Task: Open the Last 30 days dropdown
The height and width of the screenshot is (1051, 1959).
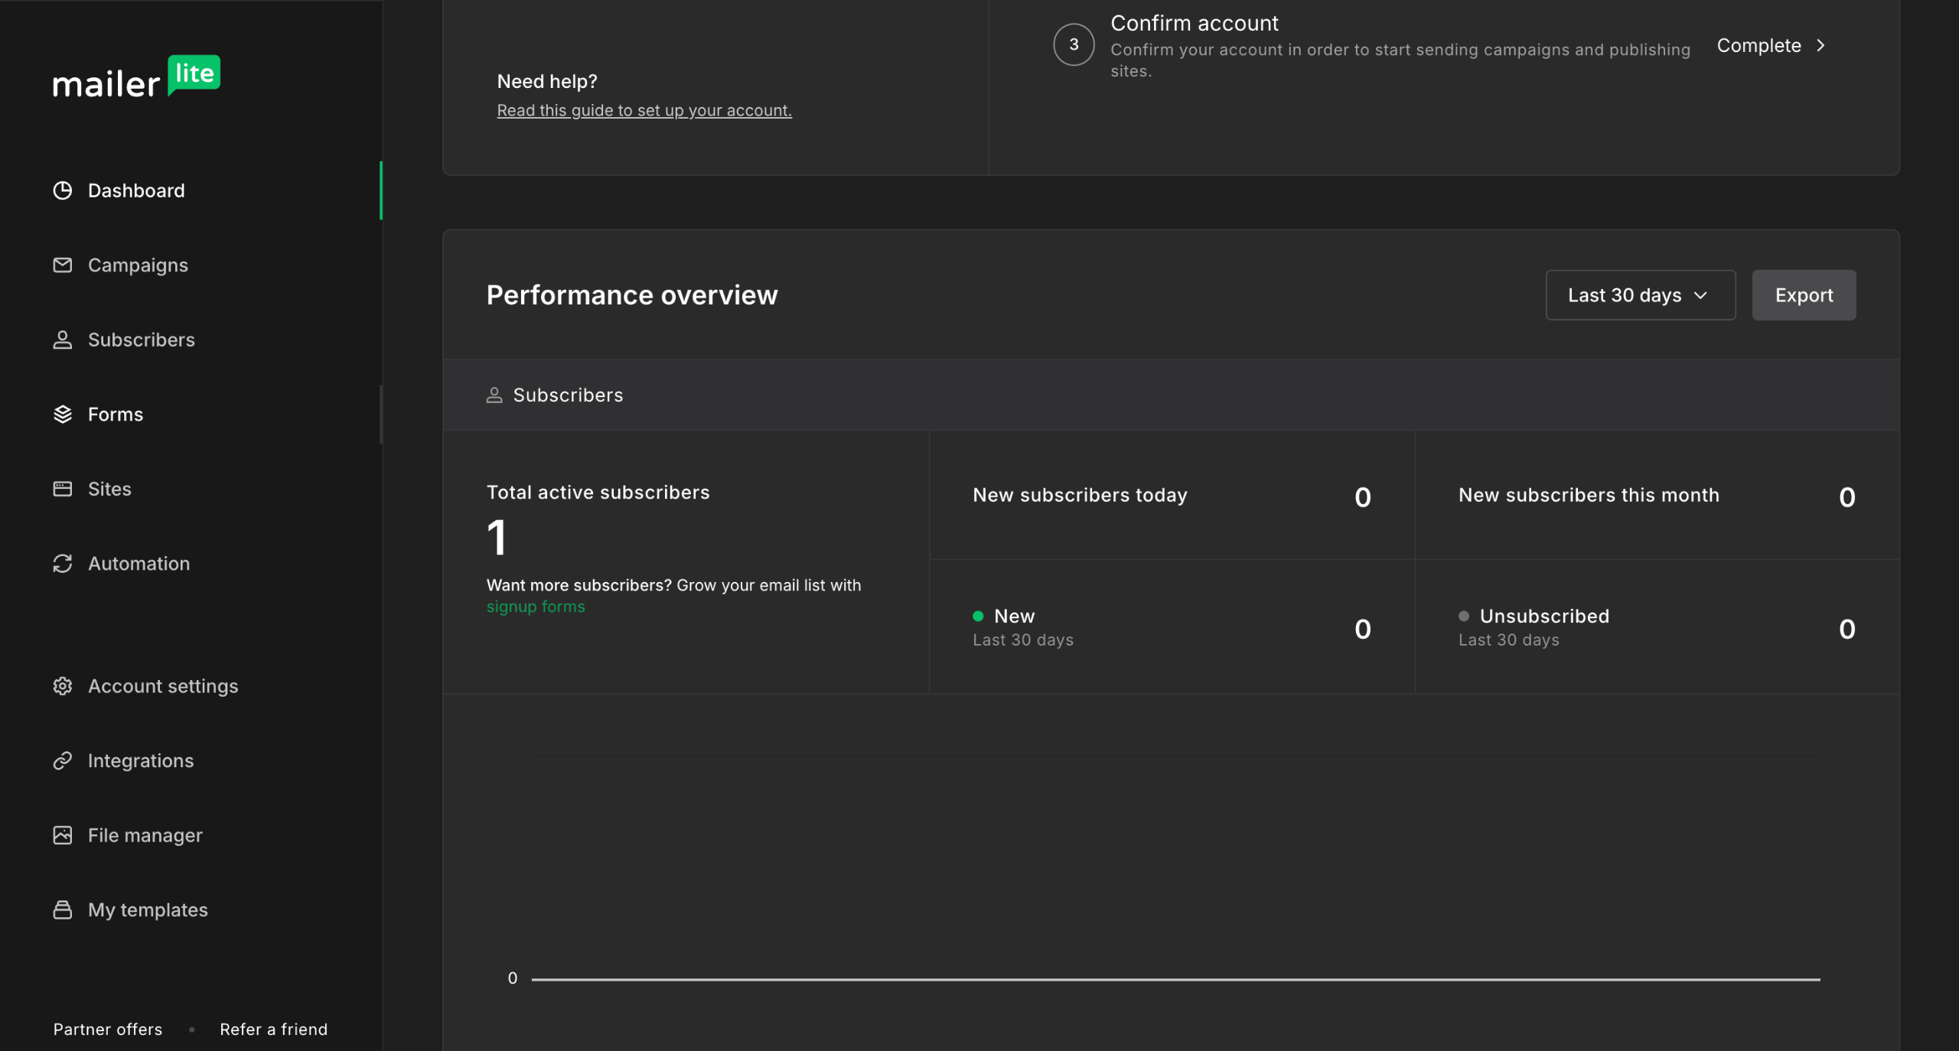Action: [x=1640, y=295]
